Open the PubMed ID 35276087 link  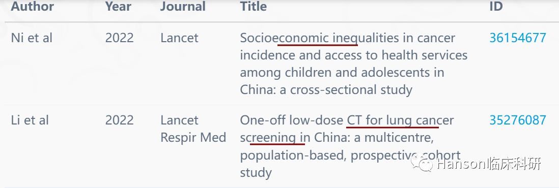tap(518, 120)
